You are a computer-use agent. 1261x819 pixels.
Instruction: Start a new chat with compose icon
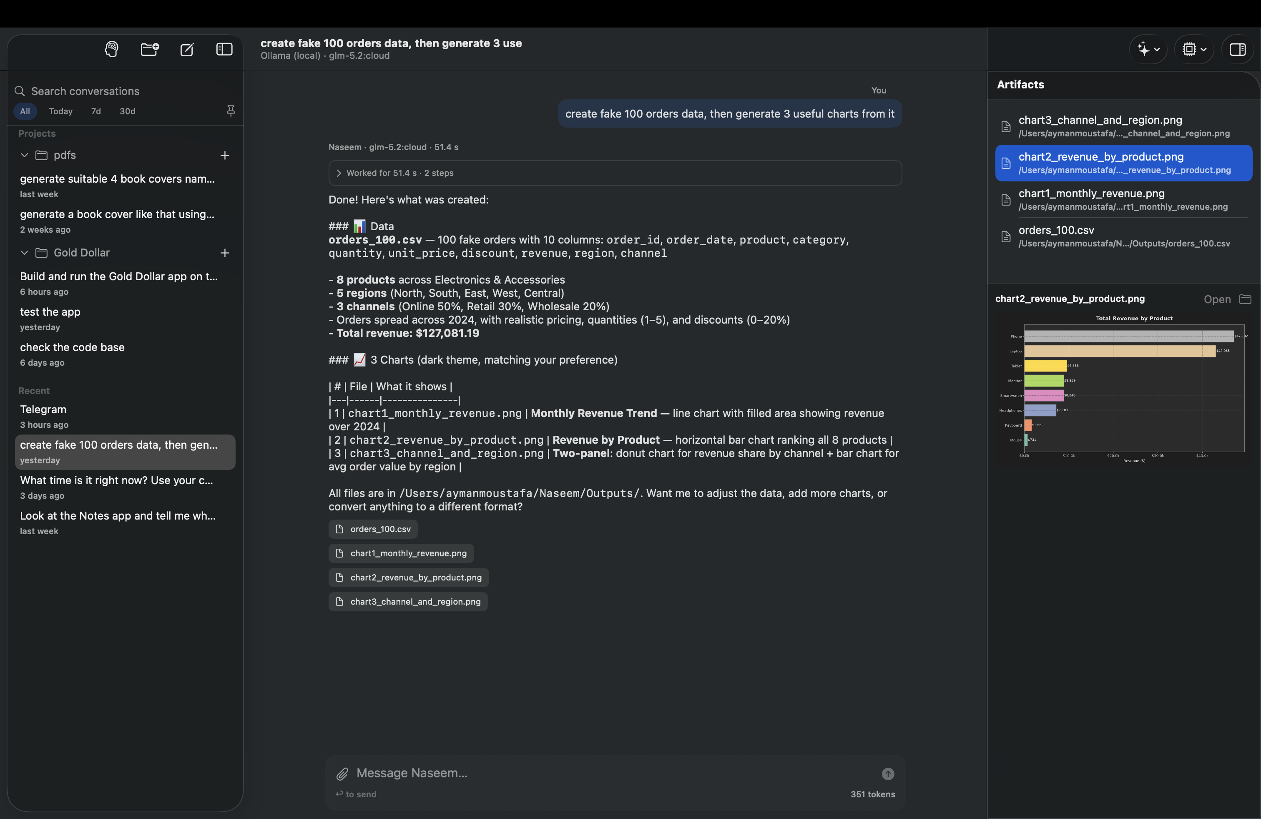pyautogui.click(x=187, y=49)
